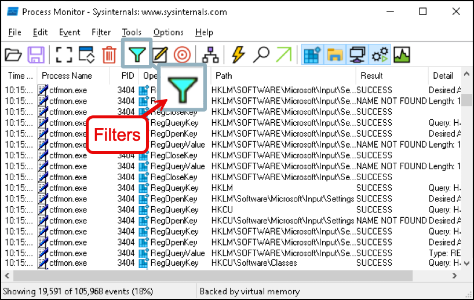Click the Type: RE detail cell
This screenshot has height=300, width=474.
[x=444, y=253]
